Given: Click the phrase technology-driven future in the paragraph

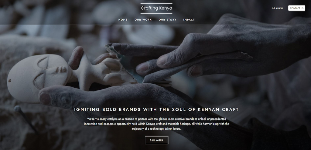Looking at the screenshot, I should (x=166, y=128).
